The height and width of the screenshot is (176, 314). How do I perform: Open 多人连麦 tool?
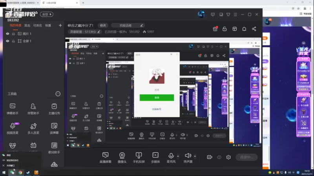33,128
